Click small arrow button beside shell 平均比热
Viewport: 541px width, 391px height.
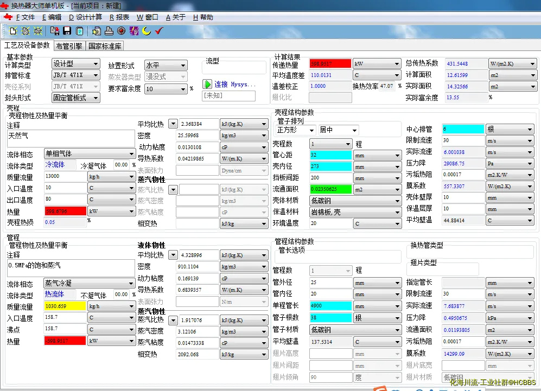coord(173,124)
